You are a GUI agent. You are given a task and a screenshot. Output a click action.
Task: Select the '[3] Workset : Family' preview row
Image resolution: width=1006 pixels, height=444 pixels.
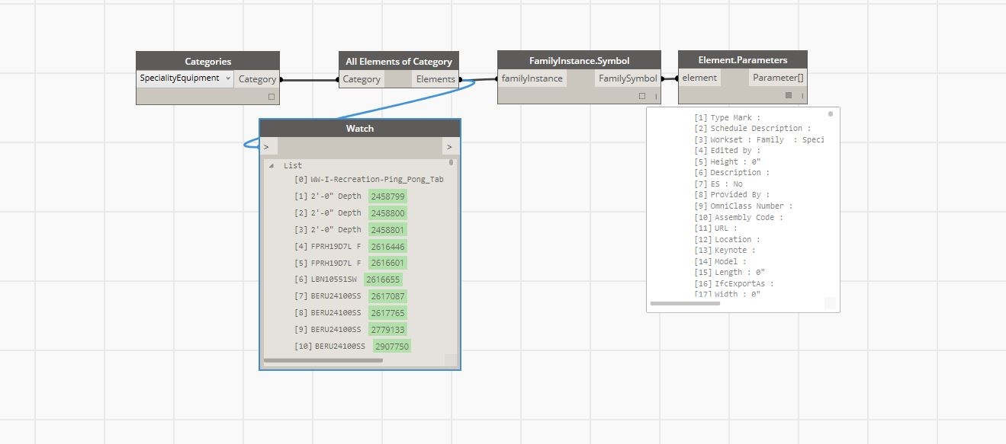point(759,140)
